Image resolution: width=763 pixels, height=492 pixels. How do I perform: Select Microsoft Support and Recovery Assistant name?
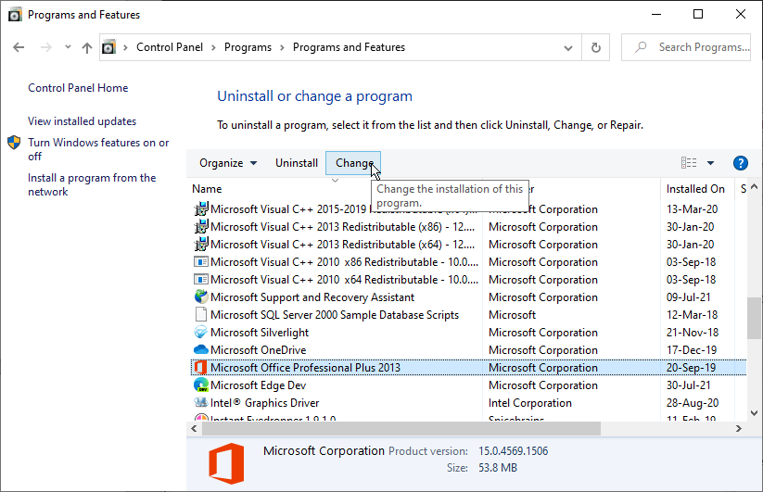point(312,297)
